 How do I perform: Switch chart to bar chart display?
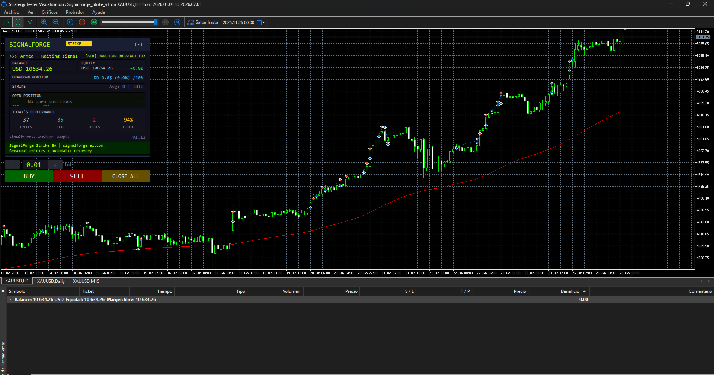click(x=6, y=22)
